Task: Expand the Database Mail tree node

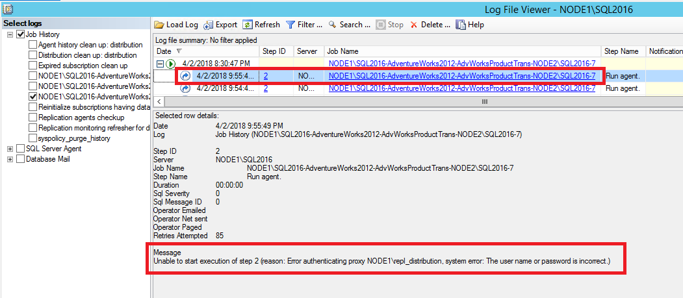Action: pos(10,160)
